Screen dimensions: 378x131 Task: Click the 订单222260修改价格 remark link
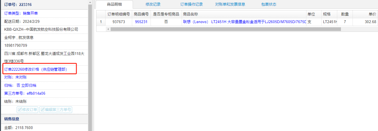point(36,69)
